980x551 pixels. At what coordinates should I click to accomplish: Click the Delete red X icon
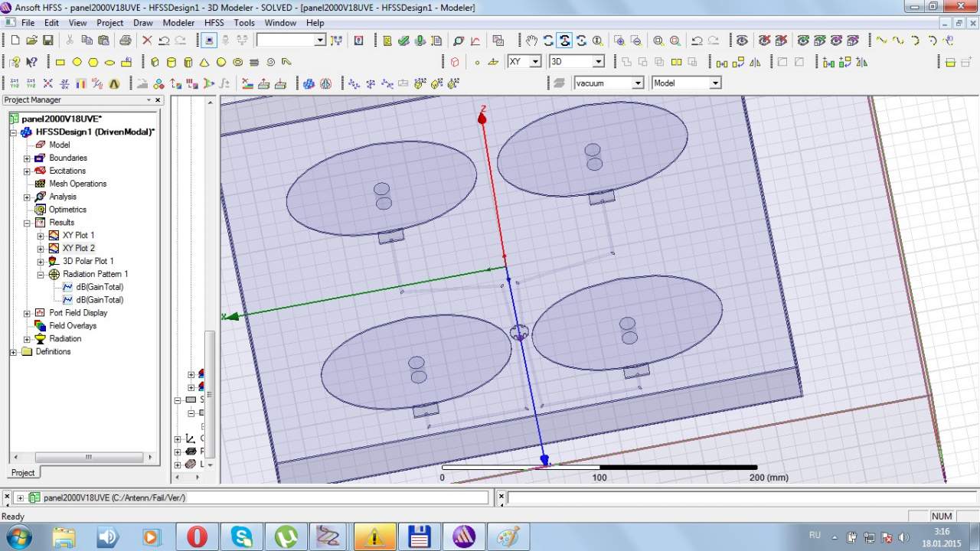coord(147,41)
